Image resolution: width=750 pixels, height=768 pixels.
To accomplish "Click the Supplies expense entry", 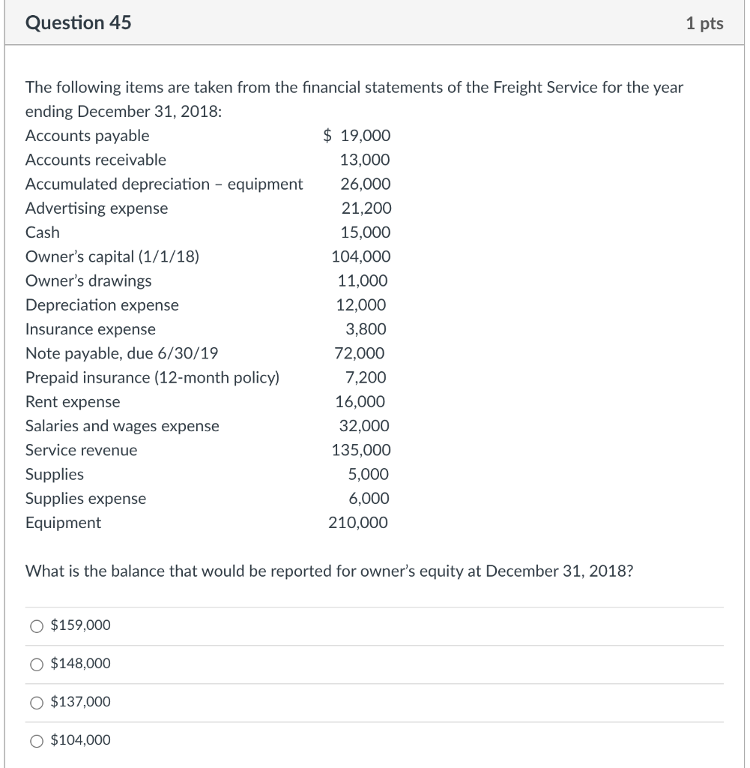I will [85, 498].
